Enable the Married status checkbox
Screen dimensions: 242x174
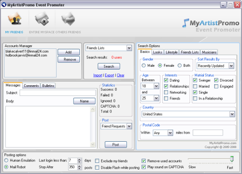pos(195,86)
